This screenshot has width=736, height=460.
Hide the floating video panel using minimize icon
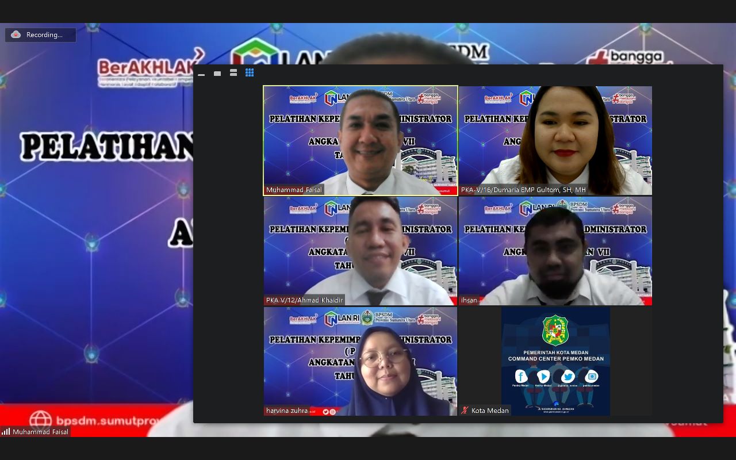[x=201, y=74]
